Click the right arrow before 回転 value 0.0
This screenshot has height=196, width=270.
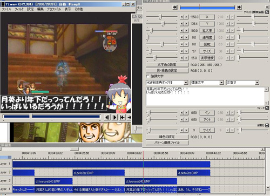[x=186, y=44]
